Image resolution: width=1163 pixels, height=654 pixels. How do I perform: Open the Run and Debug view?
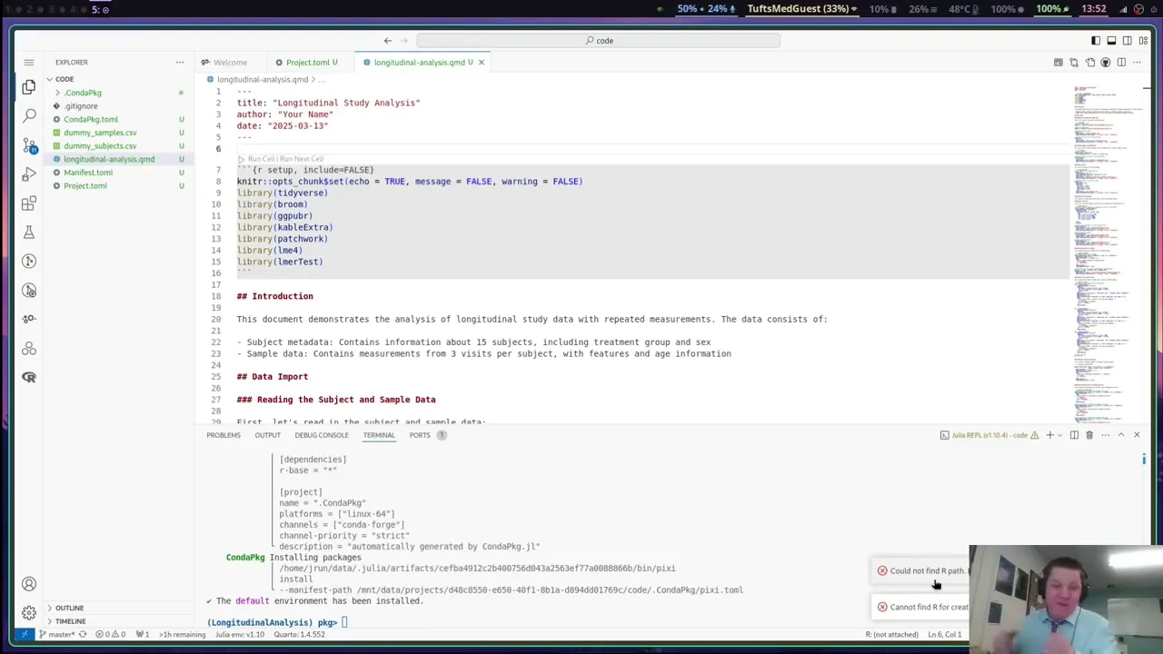pos(29,174)
